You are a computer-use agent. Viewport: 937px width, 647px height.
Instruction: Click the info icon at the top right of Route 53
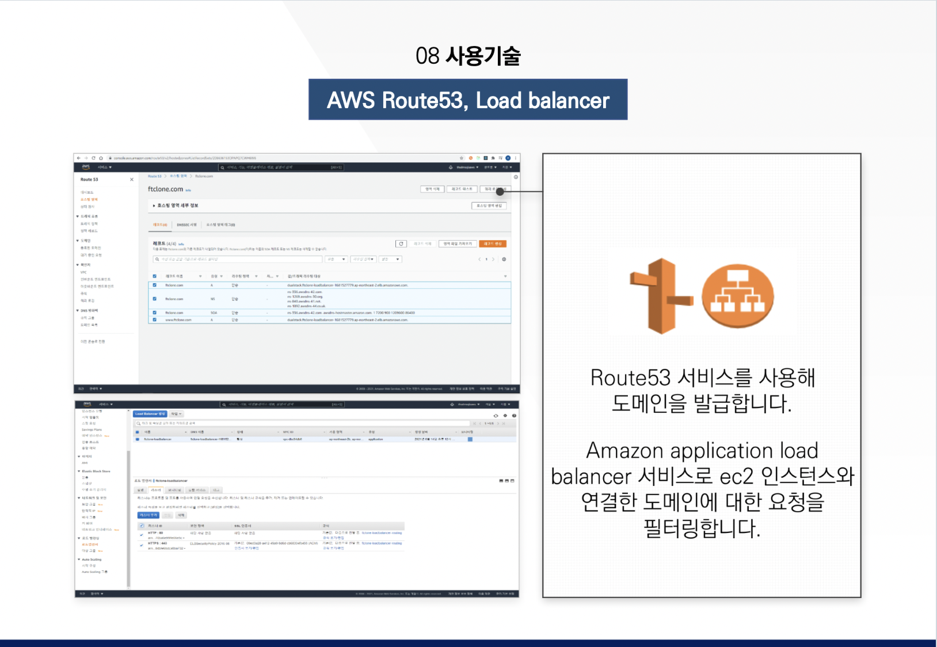tap(515, 177)
